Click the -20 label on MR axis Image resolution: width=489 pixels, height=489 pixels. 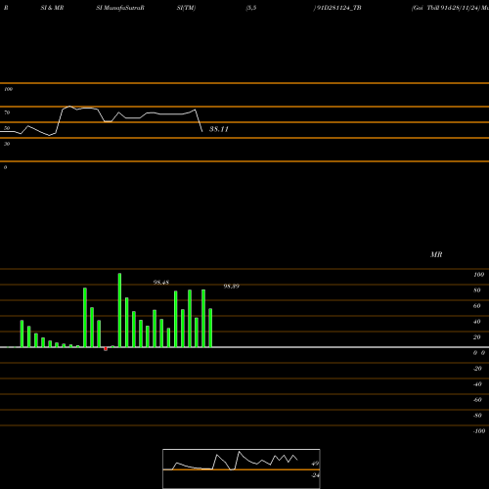point(477,369)
